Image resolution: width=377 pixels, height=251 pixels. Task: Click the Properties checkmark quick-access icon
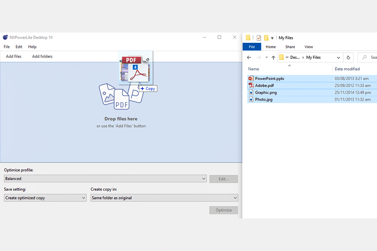point(259,38)
